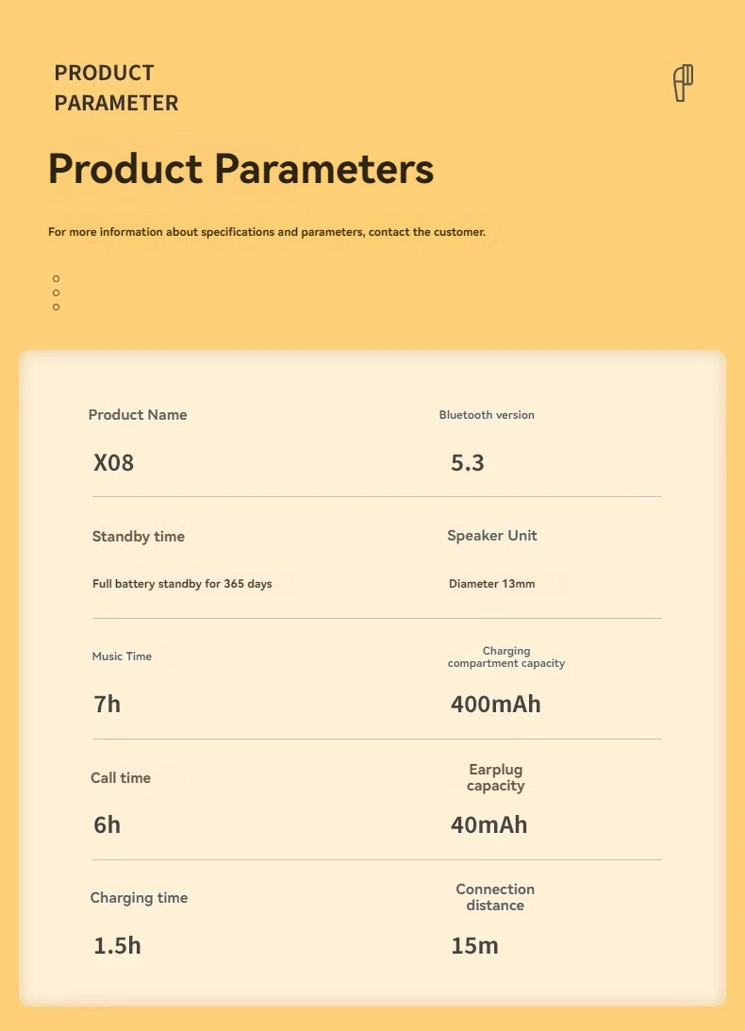
Task: Click the "Bluetooth version" label
Action: 487,415
